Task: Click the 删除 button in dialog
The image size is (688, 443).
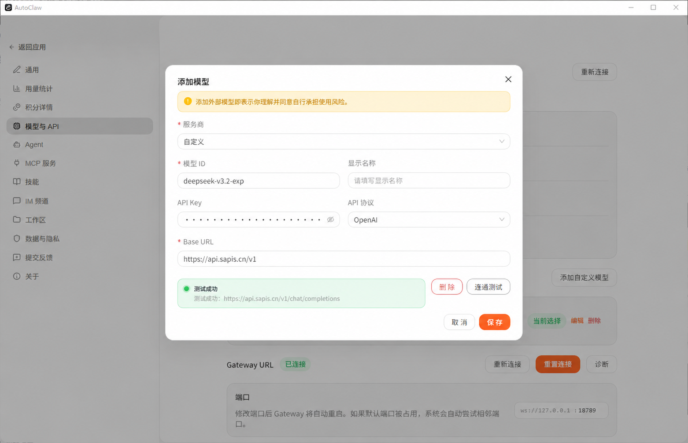Action: click(x=447, y=287)
